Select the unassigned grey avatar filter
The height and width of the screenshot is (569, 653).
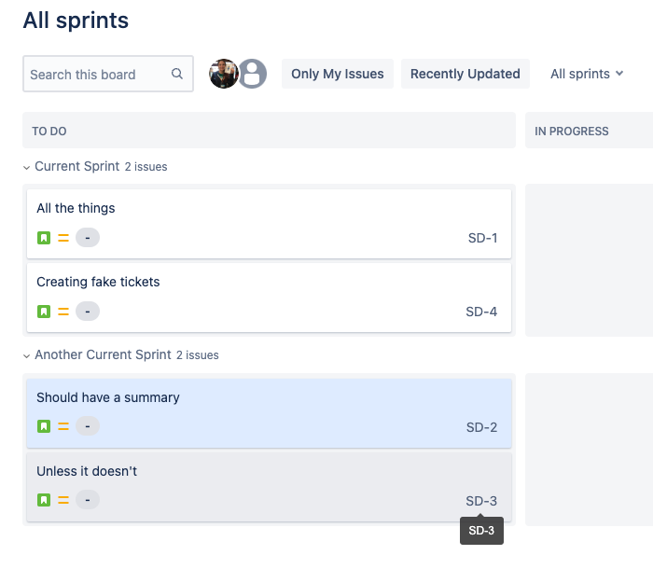click(x=252, y=74)
